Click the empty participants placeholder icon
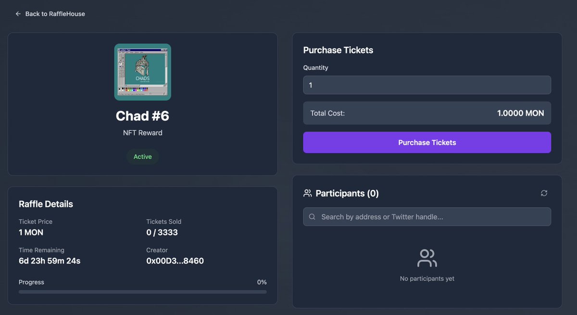 (x=427, y=258)
